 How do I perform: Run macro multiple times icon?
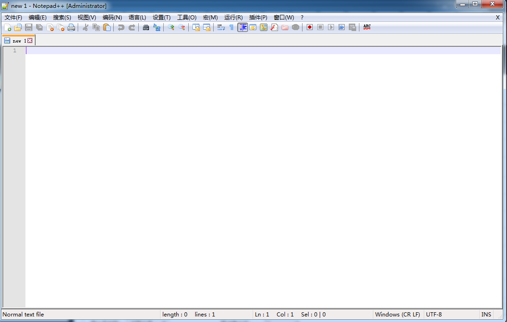341,27
